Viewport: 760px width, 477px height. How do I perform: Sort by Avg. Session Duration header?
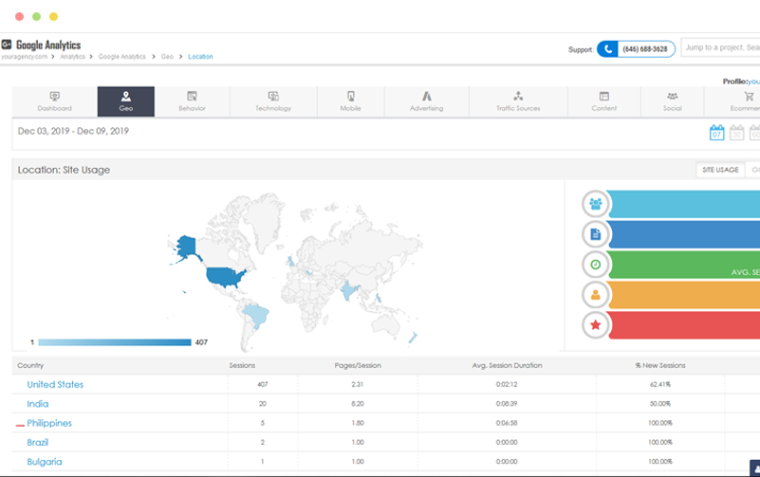coord(507,366)
